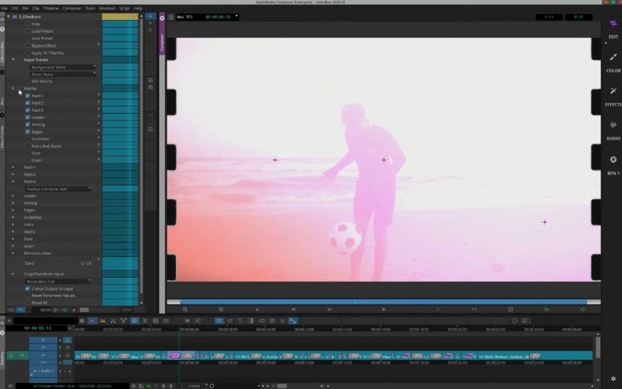Click the zoom in magnifier in Effect Editor
Screen dimensions: 622x389
[151, 87]
